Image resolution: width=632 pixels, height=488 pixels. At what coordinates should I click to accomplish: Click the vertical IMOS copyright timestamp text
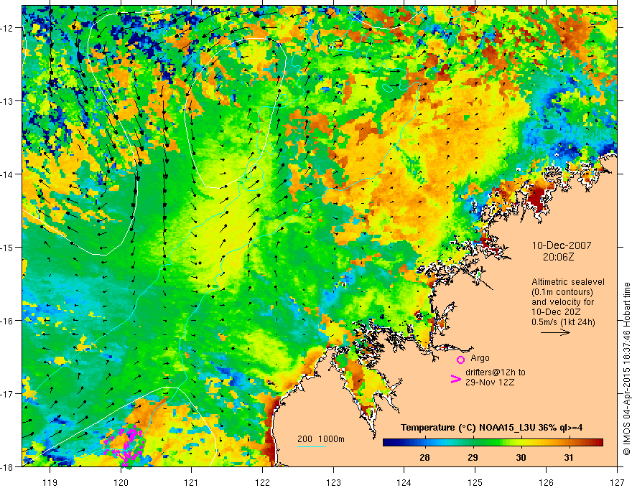626,370
